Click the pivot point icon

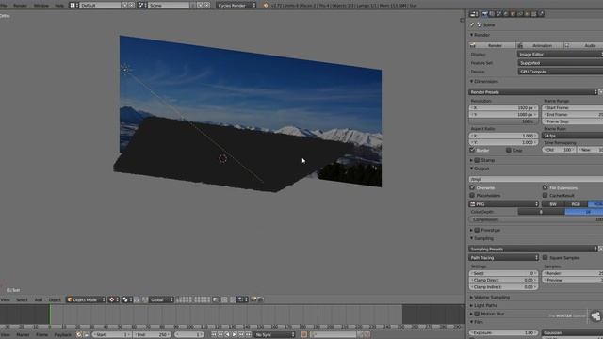(127, 299)
